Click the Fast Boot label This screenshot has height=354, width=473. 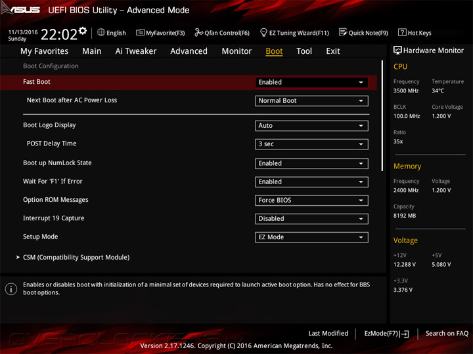pos(37,82)
